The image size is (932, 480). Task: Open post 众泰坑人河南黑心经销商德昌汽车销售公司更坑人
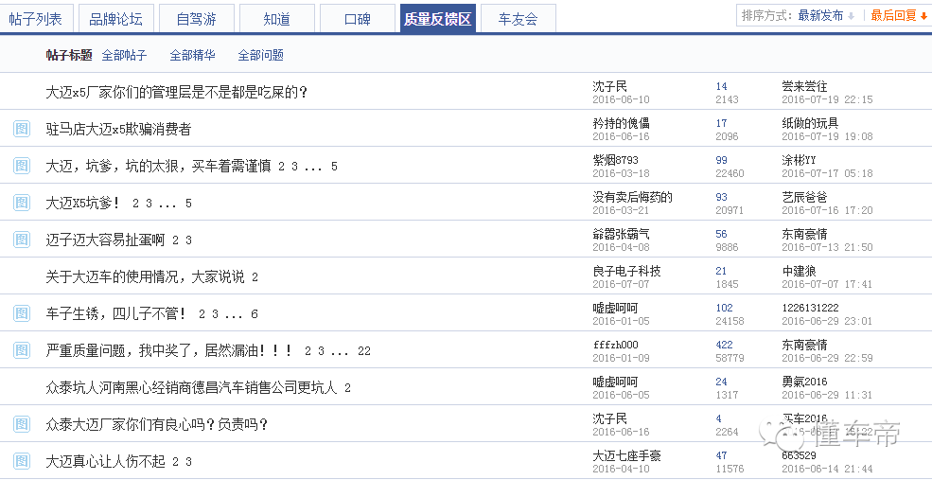pyautogui.click(x=191, y=388)
